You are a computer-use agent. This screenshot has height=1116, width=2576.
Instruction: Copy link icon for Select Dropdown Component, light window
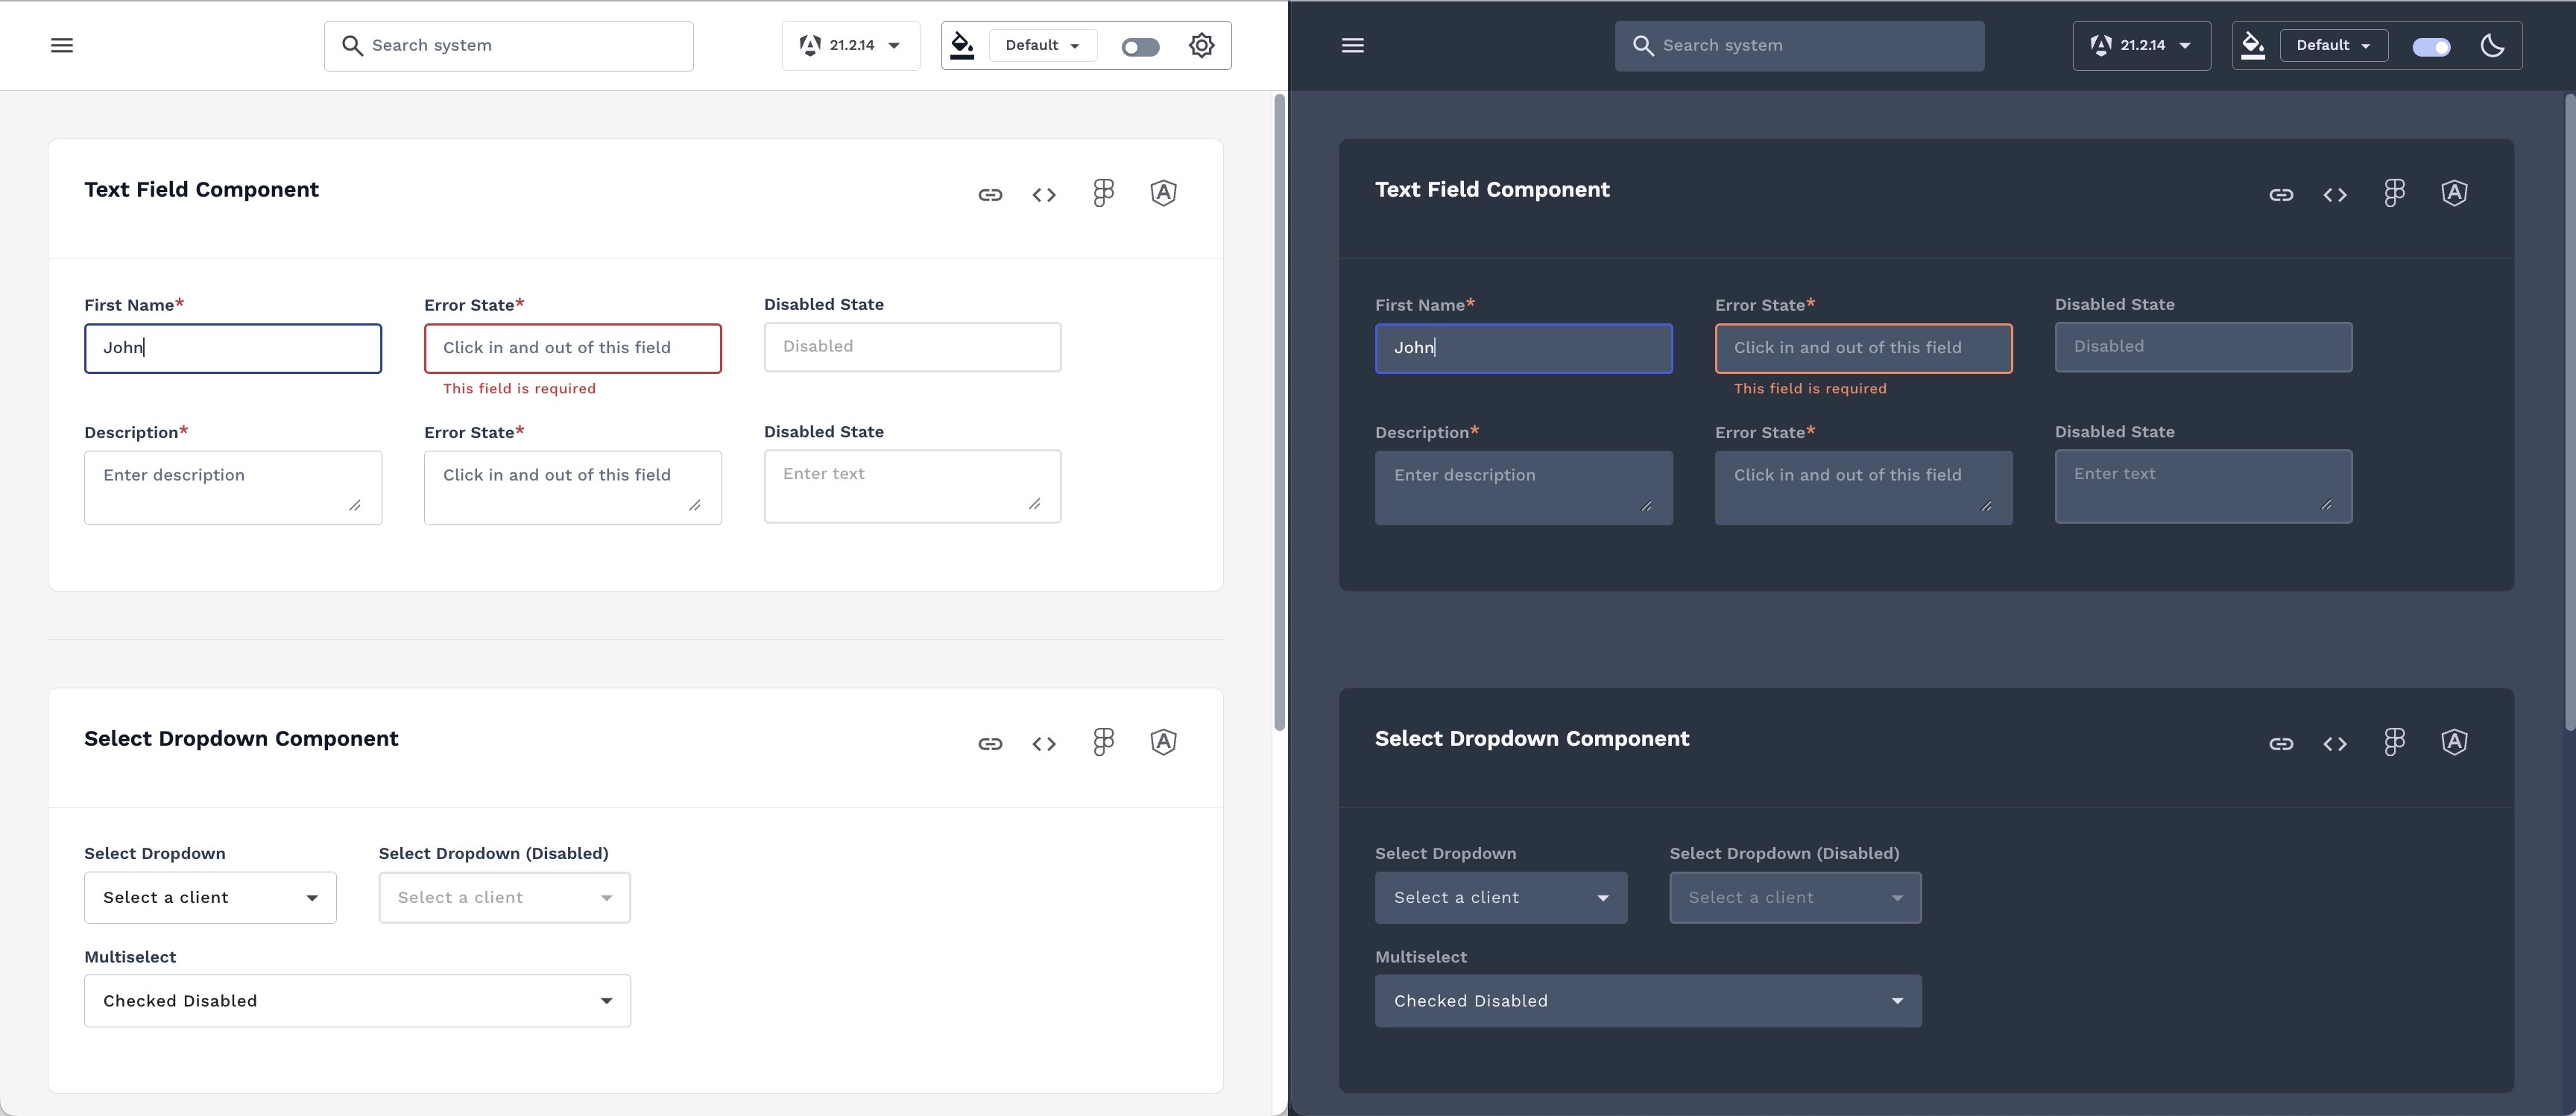click(990, 744)
